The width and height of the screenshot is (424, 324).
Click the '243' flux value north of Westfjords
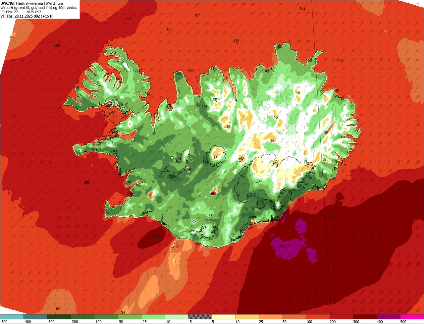pos(129,19)
